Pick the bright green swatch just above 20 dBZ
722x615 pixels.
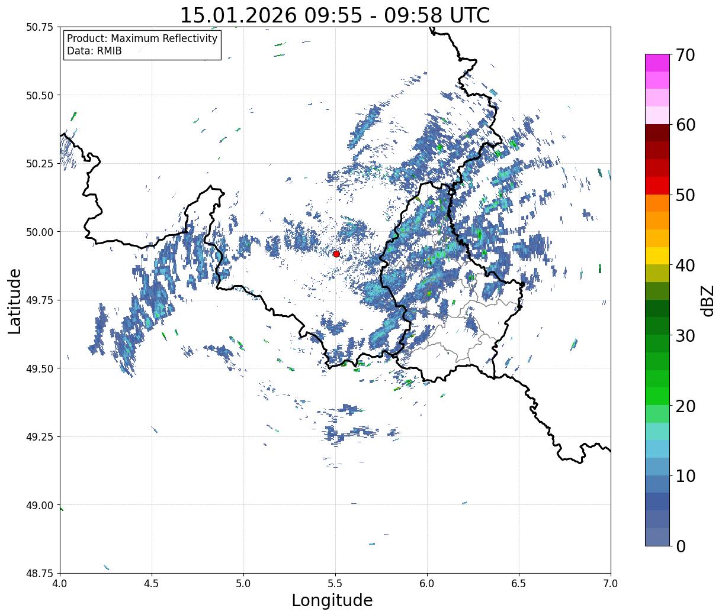[657, 396]
